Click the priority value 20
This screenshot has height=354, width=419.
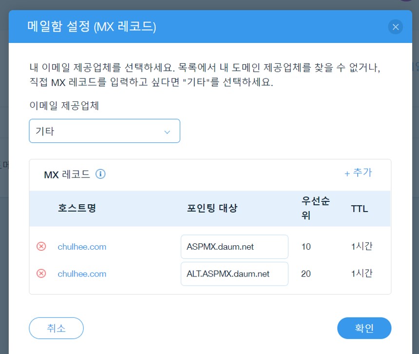pos(306,274)
